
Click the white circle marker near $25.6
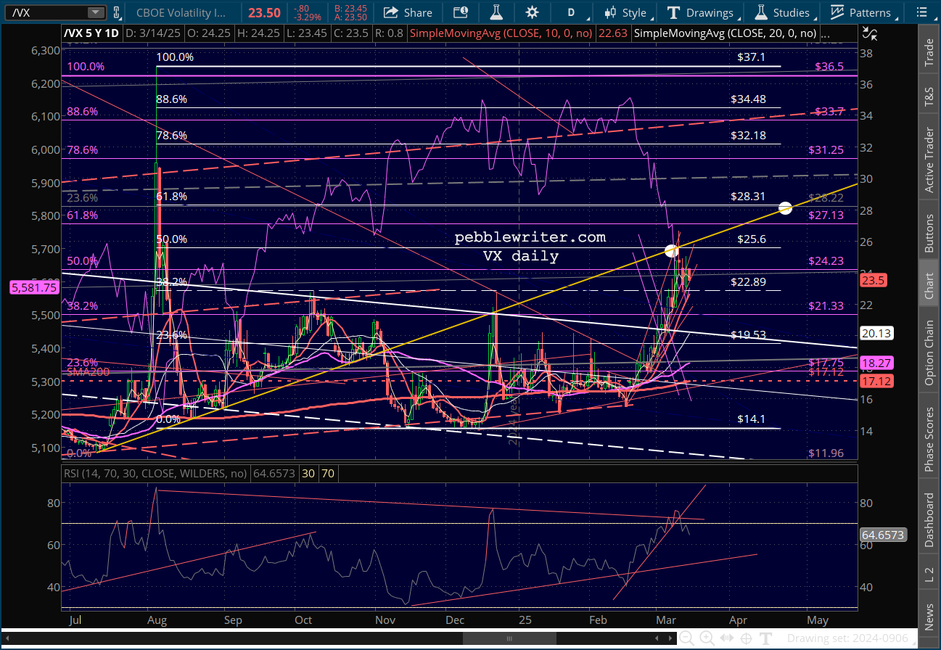click(671, 250)
